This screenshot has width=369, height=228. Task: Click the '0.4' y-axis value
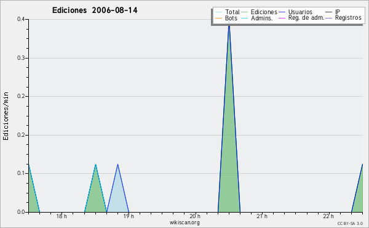pos(21,19)
